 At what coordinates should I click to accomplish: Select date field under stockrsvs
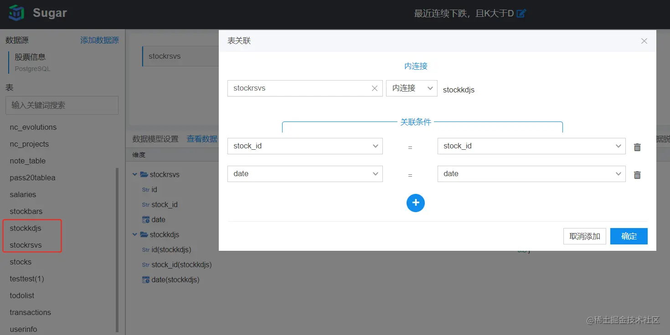click(x=158, y=220)
